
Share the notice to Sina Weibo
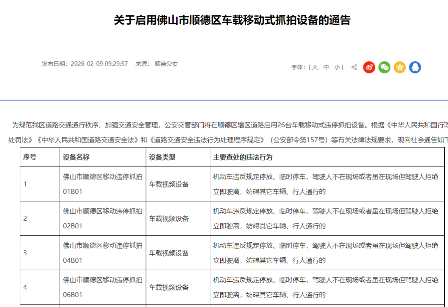click(369, 68)
